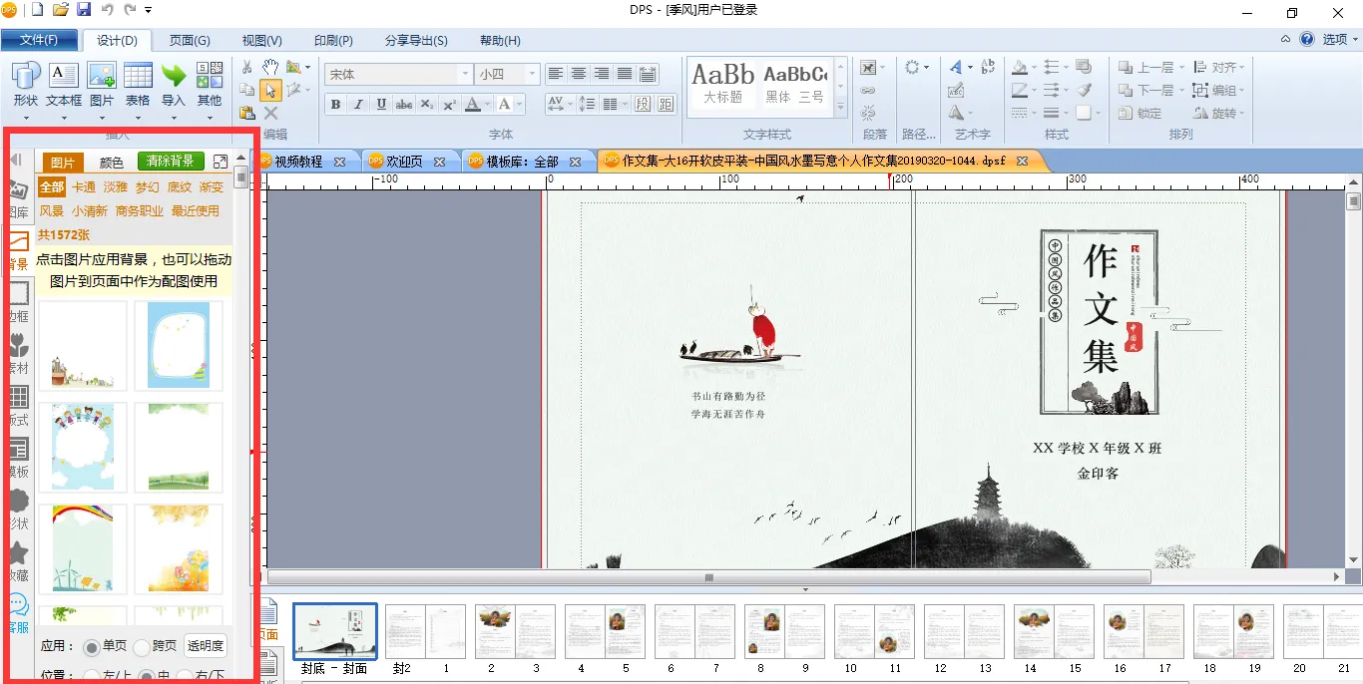
Task: Select the hand pan tool
Action: pyautogui.click(x=270, y=67)
